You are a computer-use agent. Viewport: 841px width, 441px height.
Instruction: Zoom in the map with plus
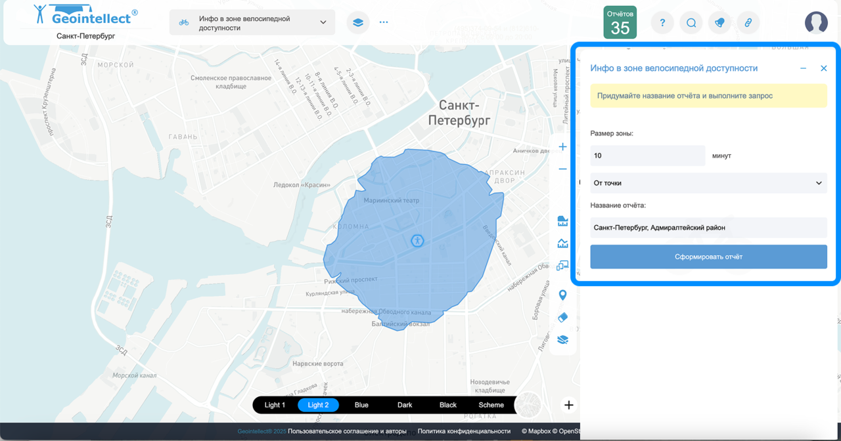pyautogui.click(x=562, y=146)
